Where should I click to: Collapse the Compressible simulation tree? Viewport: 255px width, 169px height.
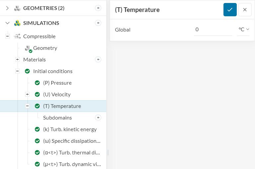(x=8, y=36)
